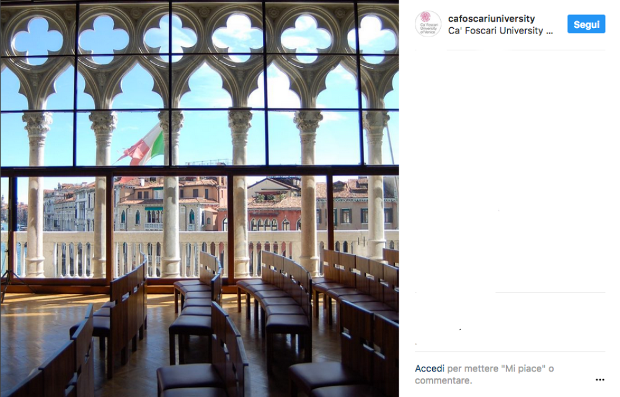The image size is (620, 397).
Task: Click the nearest purple cushioned bench seat
Action: click(x=190, y=378)
